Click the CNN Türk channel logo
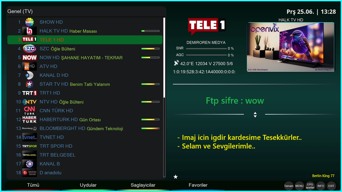342x192 pixels. tap(29, 111)
